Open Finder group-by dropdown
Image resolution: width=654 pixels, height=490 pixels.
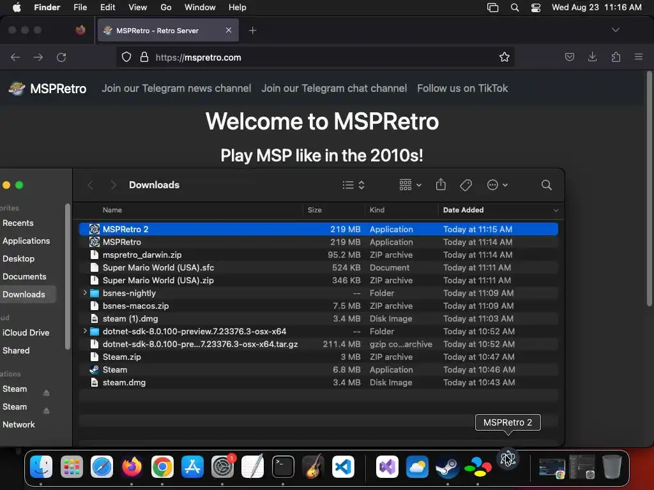coord(410,185)
